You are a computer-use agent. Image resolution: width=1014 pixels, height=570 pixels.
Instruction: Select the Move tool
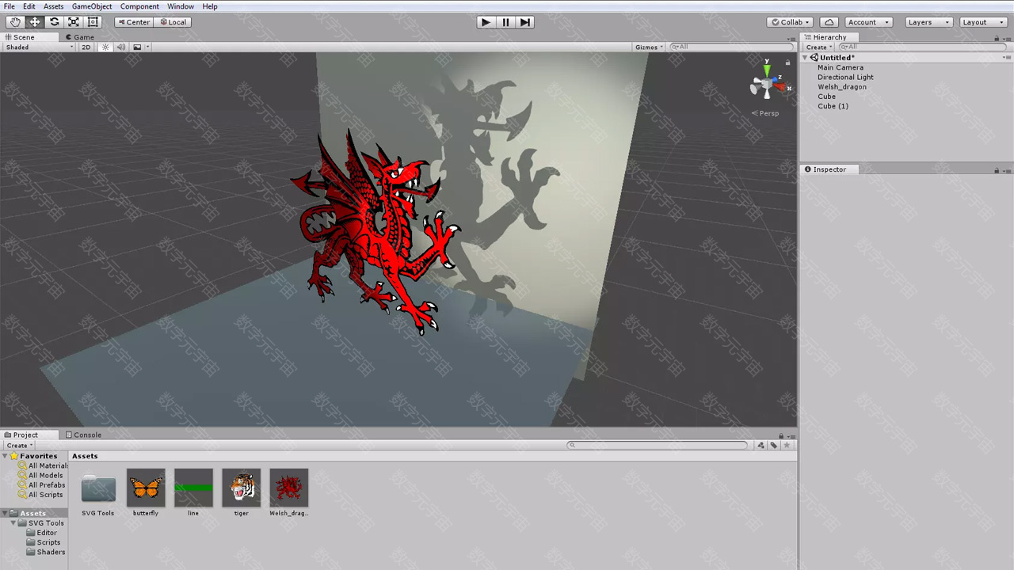click(x=35, y=22)
